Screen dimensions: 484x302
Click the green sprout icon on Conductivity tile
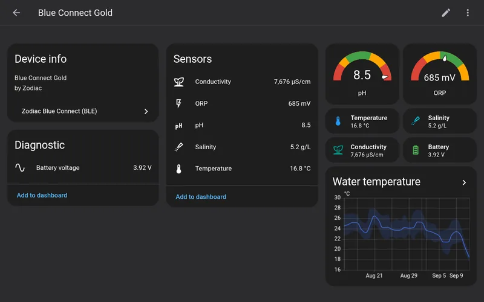click(338, 150)
